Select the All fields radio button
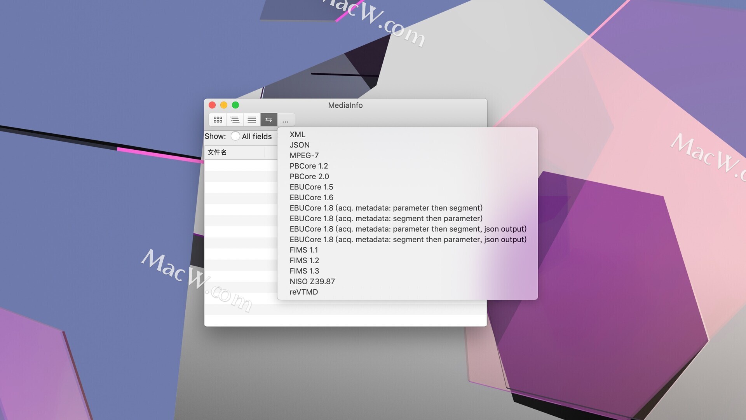The width and height of the screenshot is (746, 420). 235,136
